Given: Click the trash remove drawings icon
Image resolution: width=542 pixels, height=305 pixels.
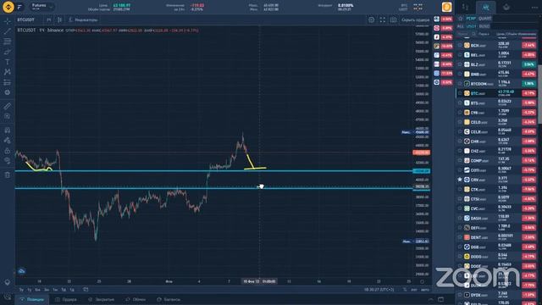Looking at the screenshot, I should click(8, 175).
